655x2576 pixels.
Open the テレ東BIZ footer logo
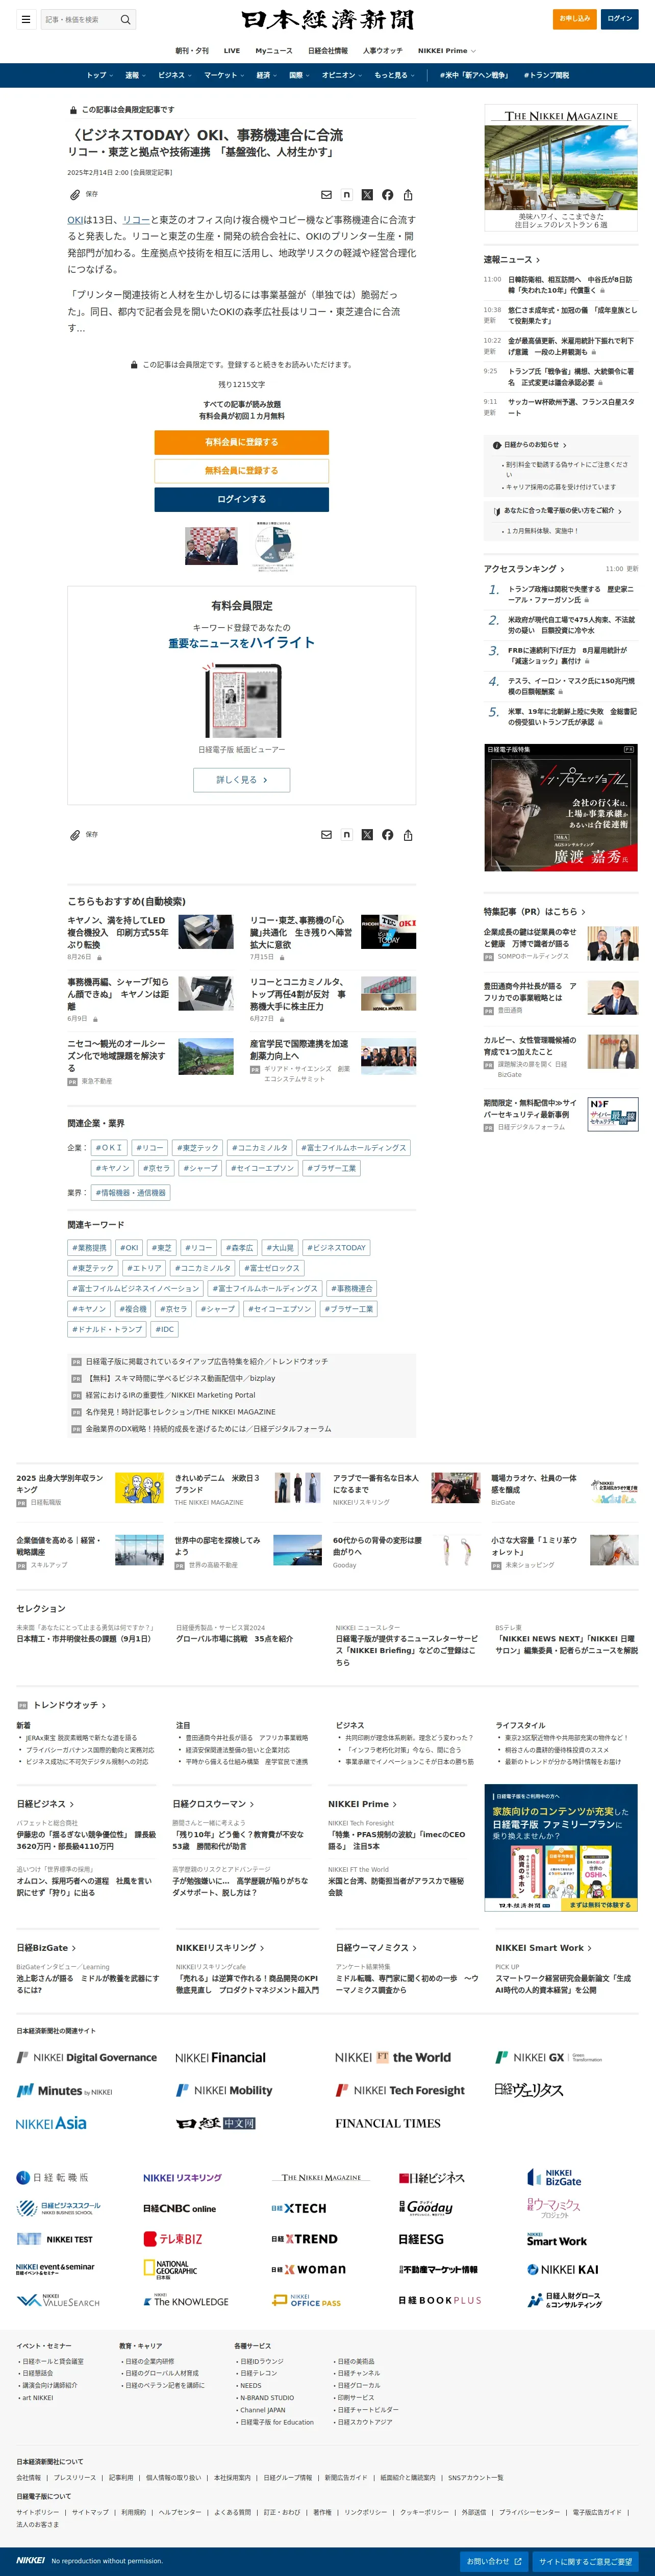point(173,2239)
